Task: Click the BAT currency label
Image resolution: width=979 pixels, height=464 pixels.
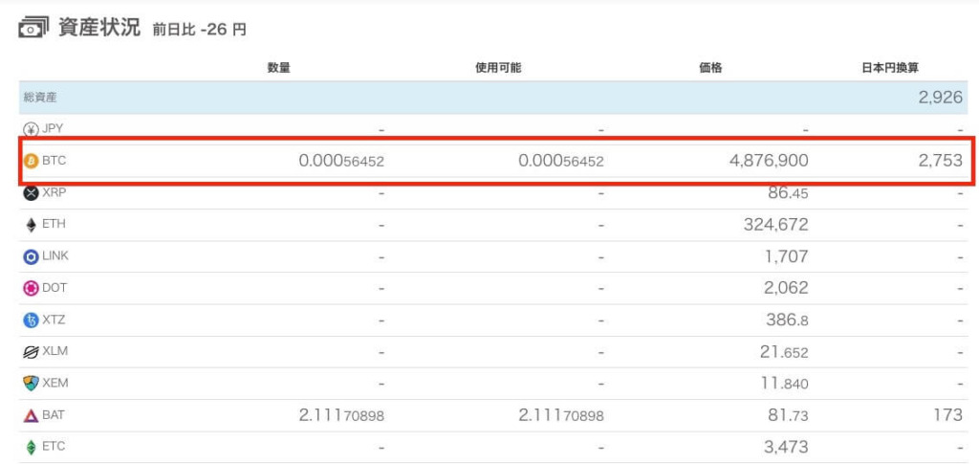Action: click(54, 414)
